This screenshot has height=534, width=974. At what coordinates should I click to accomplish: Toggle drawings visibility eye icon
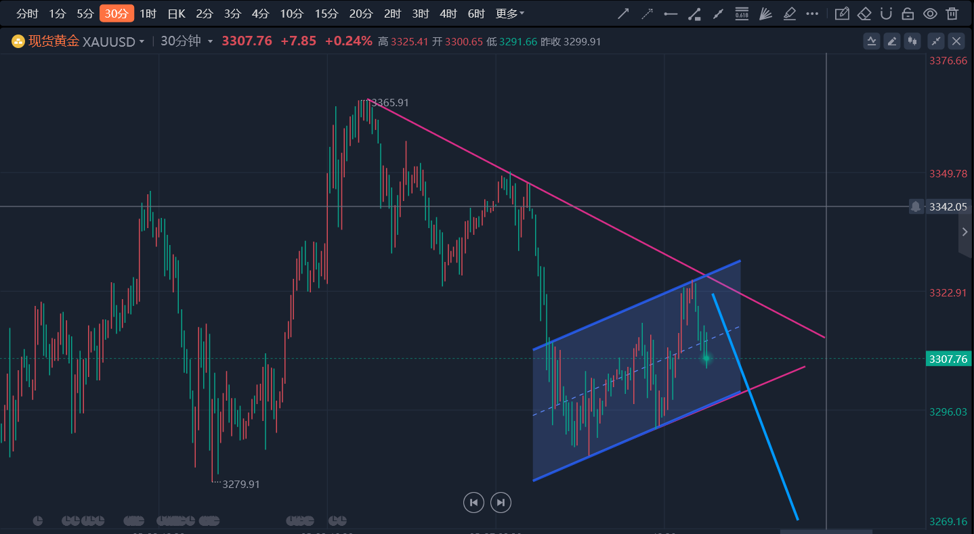pyautogui.click(x=931, y=14)
